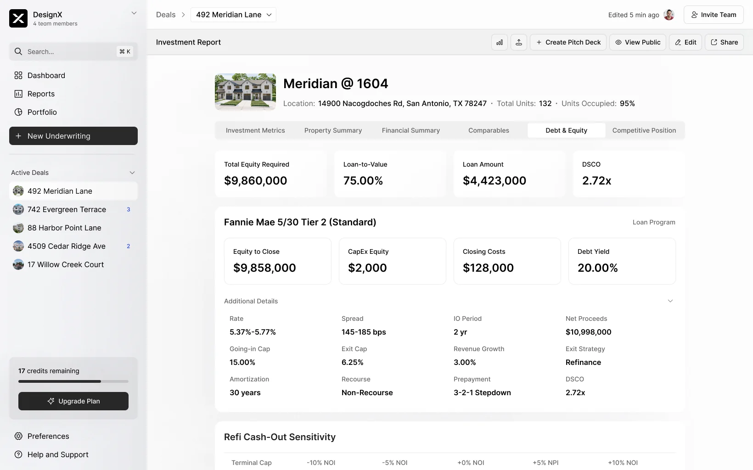Expand the DesignX workspace switcher chevron
The width and height of the screenshot is (753, 470).
coord(134,13)
